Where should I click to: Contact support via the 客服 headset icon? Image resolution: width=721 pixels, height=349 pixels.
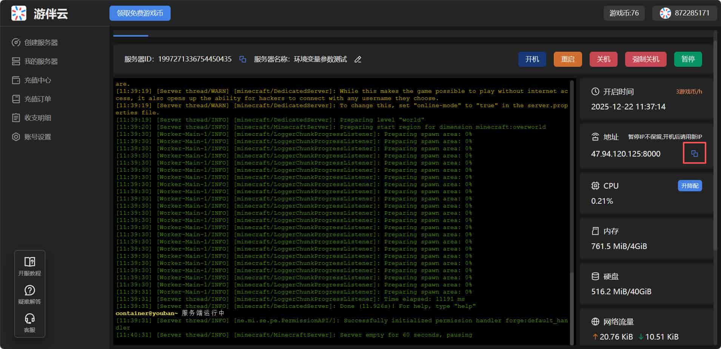click(29, 323)
